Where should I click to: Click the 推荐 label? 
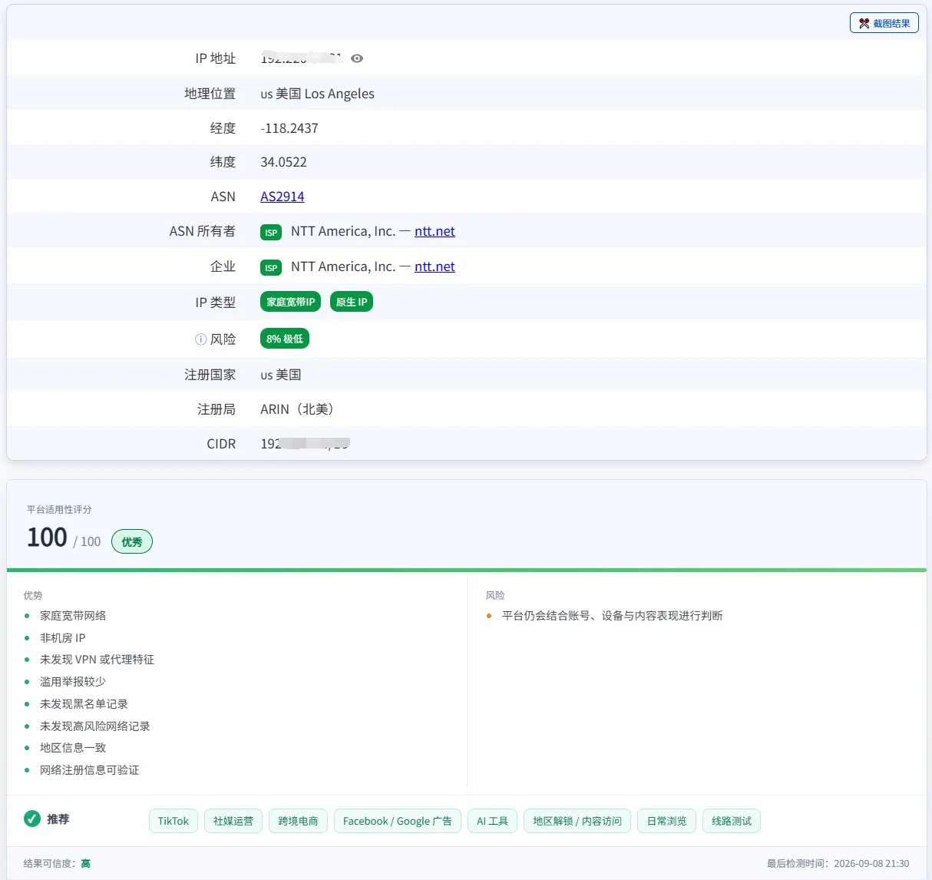pyautogui.click(x=58, y=819)
